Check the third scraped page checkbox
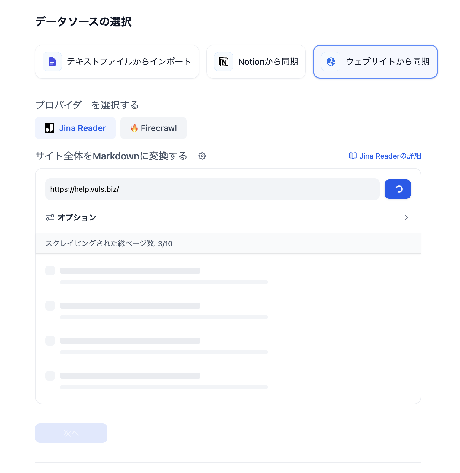 (50, 341)
